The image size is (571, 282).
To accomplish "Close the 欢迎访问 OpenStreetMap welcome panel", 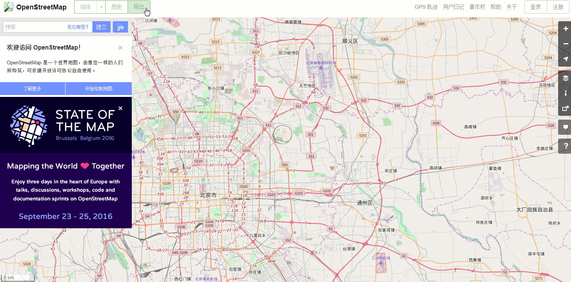I will [120, 48].
